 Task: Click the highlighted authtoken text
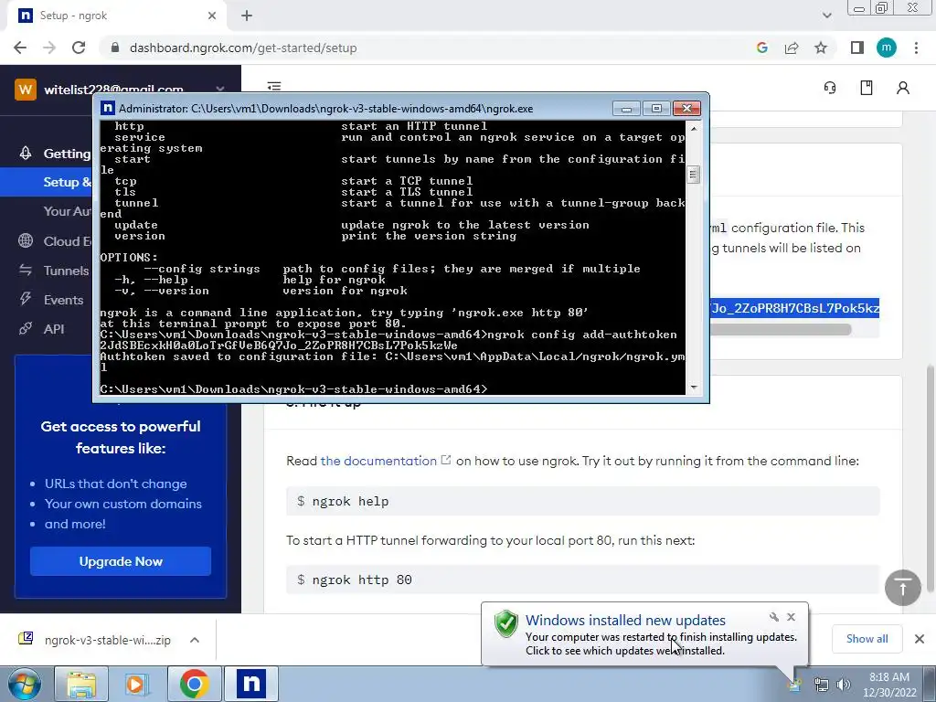coord(794,309)
